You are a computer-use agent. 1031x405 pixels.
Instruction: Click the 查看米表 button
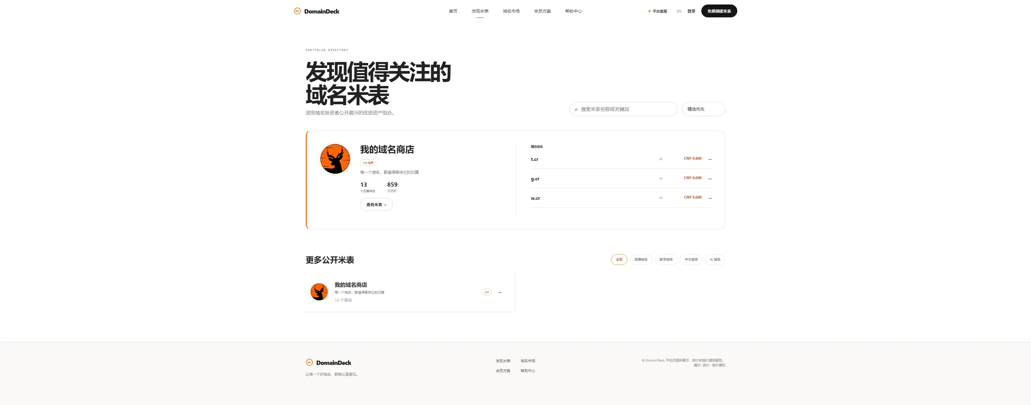click(x=376, y=205)
